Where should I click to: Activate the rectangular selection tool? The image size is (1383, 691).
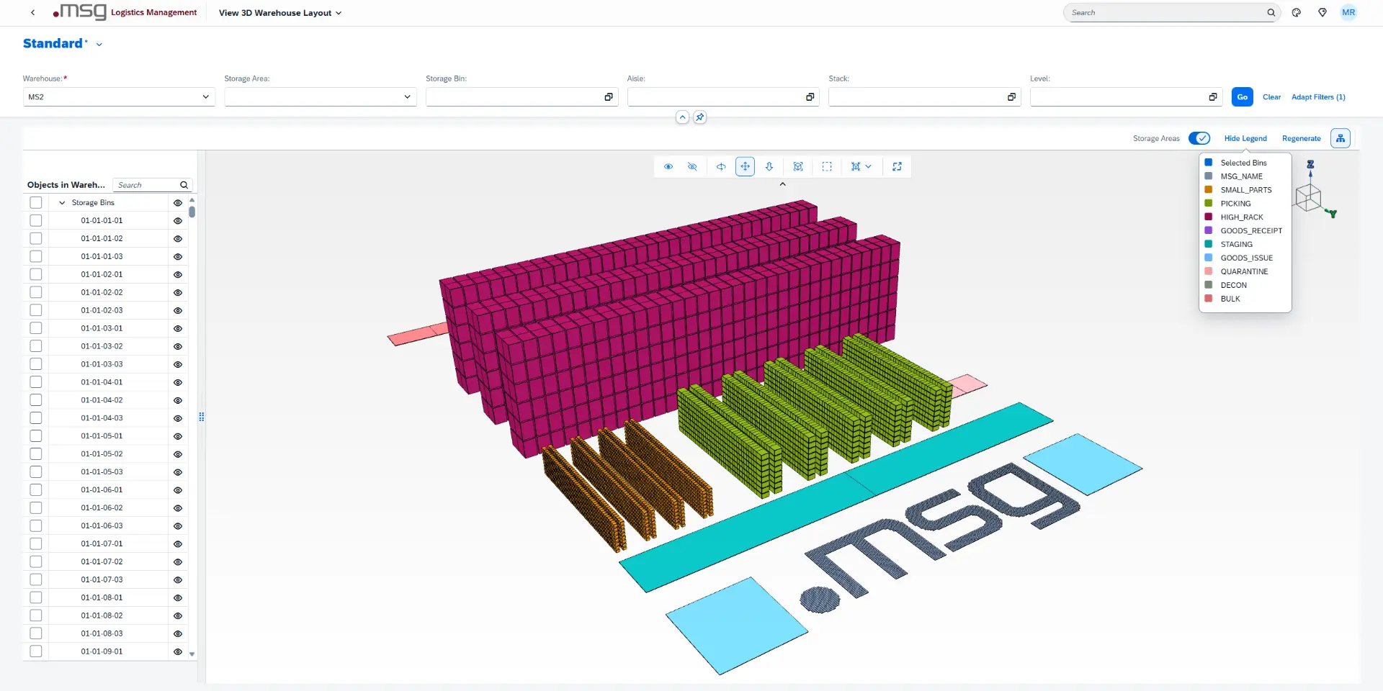827,166
